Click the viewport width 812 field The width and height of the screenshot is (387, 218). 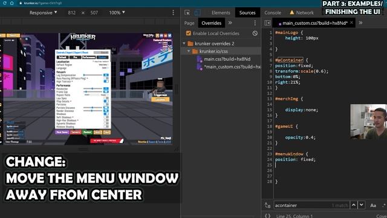(x=72, y=13)
